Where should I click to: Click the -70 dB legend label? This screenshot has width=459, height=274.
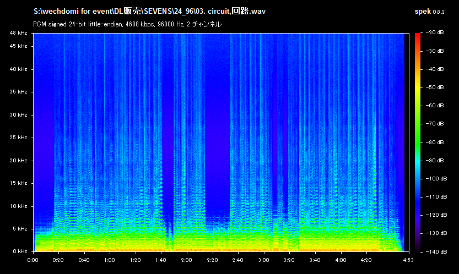click(435, 123)
